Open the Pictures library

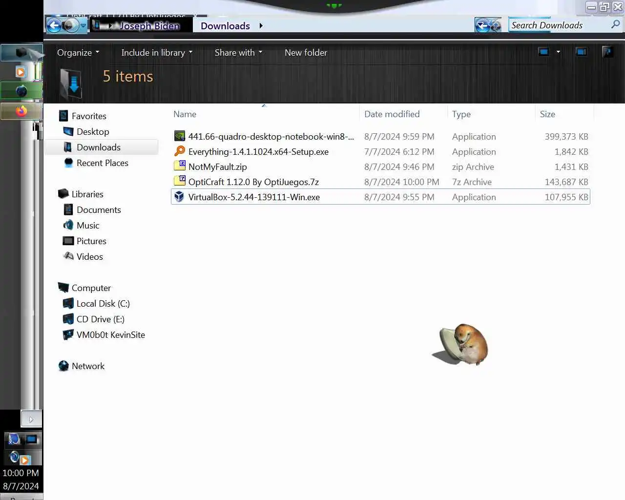click(91, 241)
